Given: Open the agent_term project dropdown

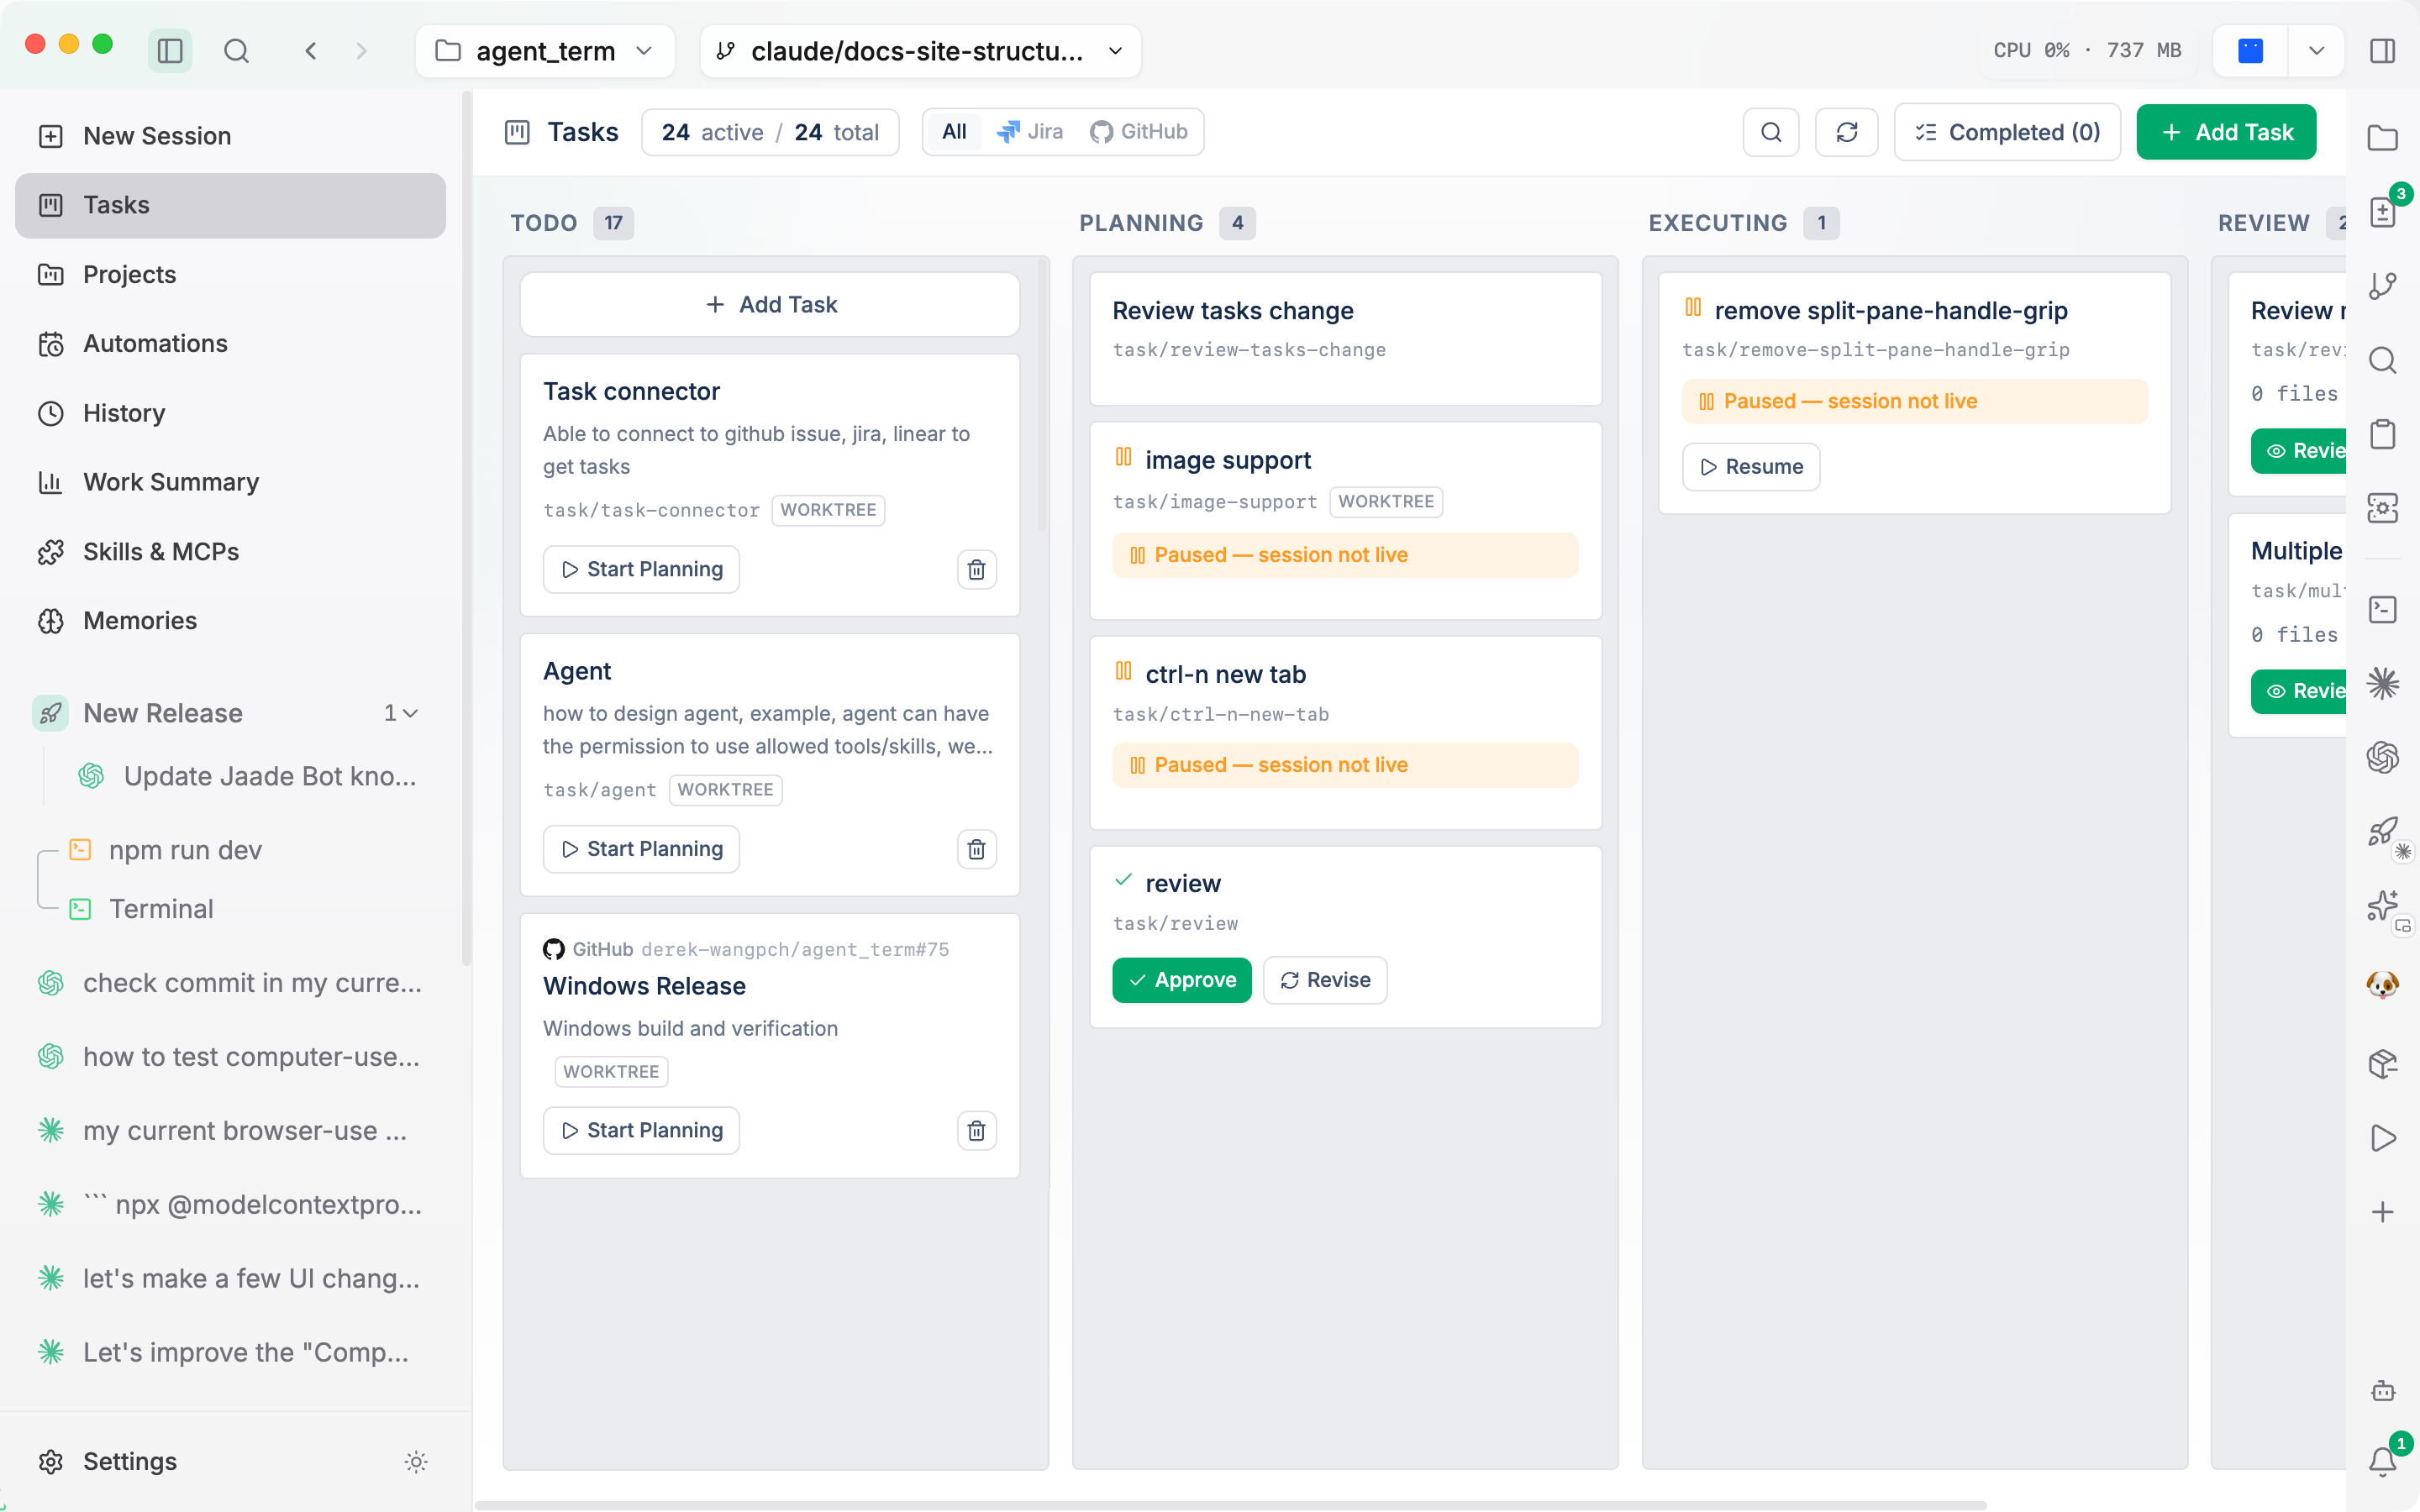Looking at the screenshot, I should [545, 50].
